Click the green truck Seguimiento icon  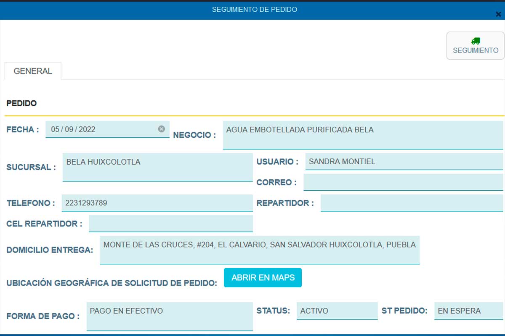pyautogui.click(x=476, y=41)
